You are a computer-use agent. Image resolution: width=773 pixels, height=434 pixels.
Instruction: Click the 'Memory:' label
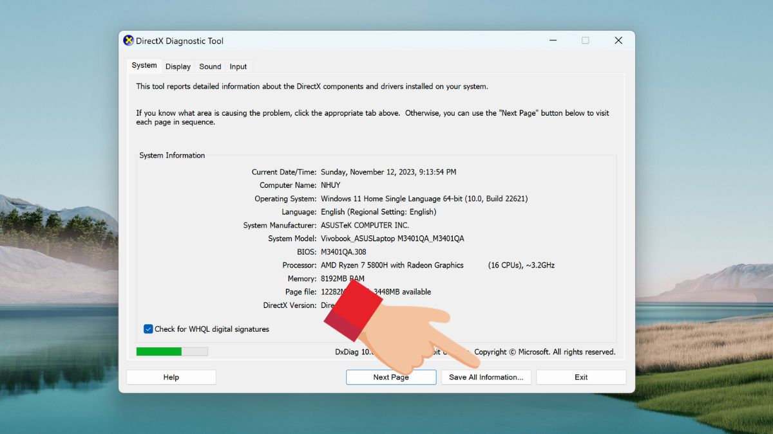tap(302, 279)
